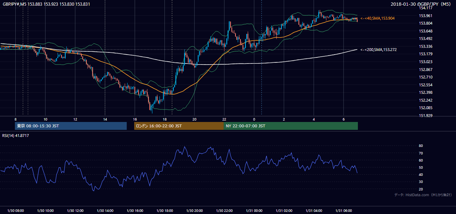Click price axis value 152.867
456x214 pixels.
click(425, 70)
